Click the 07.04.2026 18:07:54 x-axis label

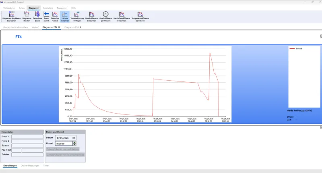pos(73,120)
